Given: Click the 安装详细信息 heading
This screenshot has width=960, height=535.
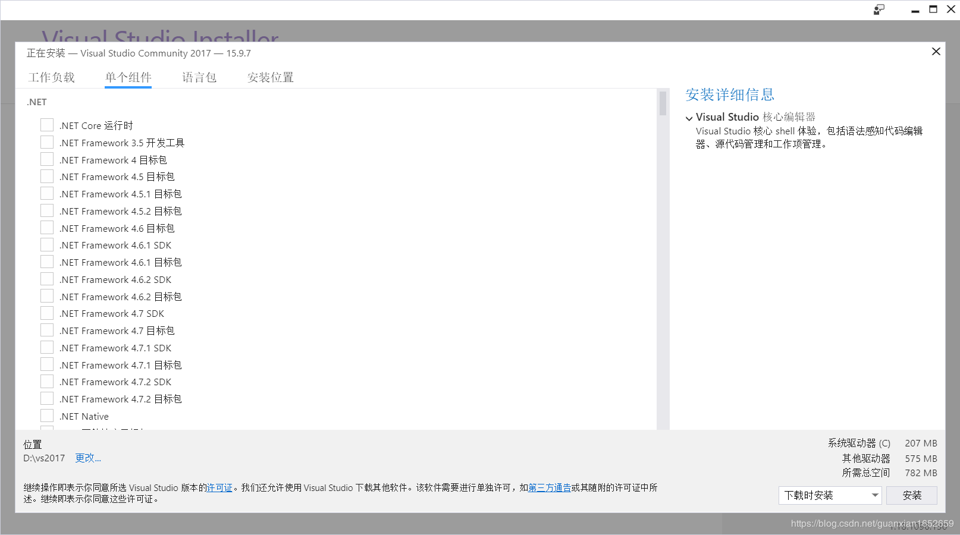Looking at the screenshot, I should click(x=730, y=95).
